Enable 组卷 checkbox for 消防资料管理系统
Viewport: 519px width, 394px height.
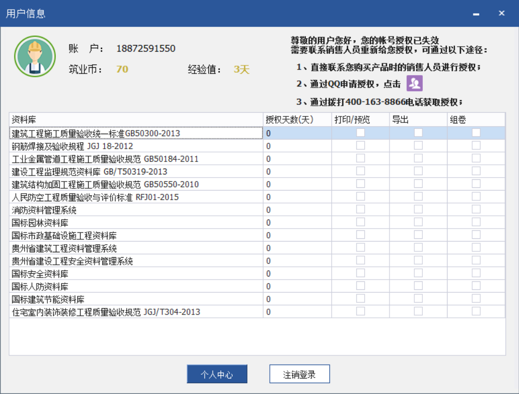click(476, 209)
